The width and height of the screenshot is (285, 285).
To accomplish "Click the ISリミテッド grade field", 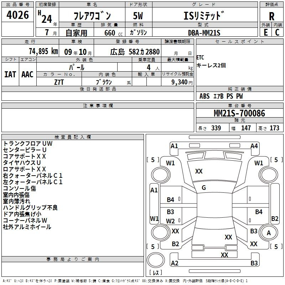I will pos(204,16).
